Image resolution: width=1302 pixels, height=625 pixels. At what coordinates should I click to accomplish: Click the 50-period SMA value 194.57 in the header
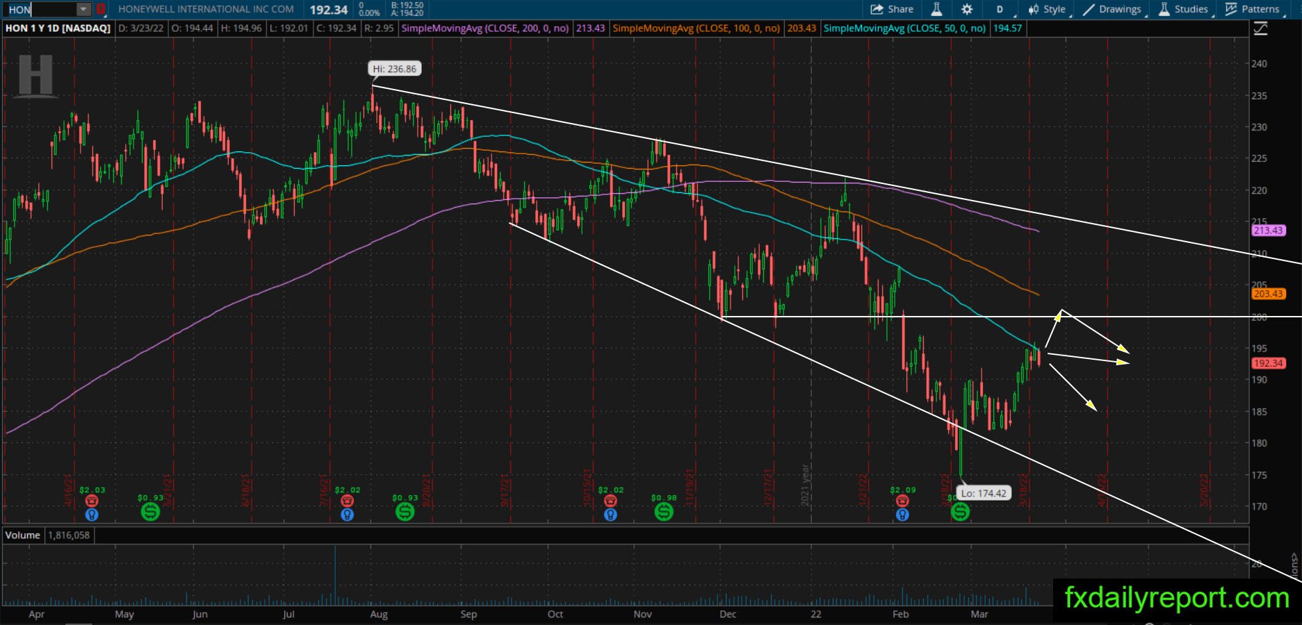click(x=1007, y=28)
